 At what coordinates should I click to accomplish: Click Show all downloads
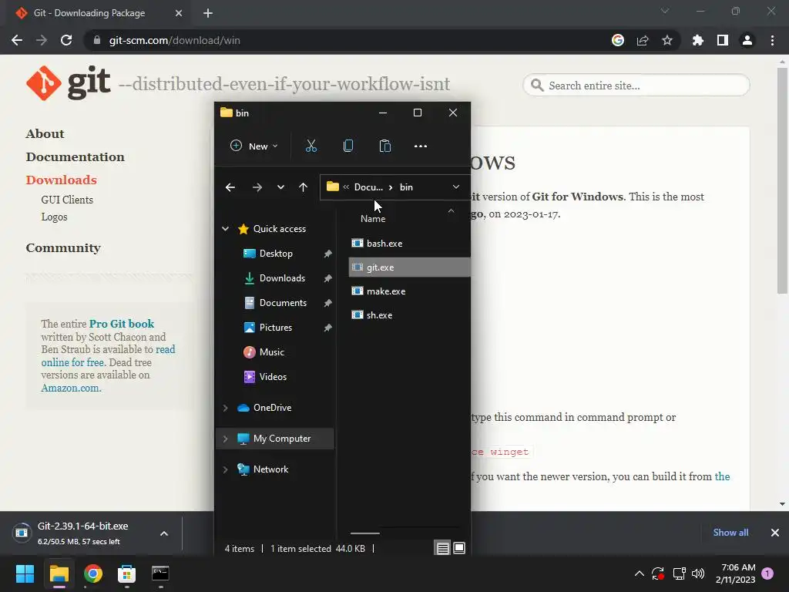(x=730, y=533)
